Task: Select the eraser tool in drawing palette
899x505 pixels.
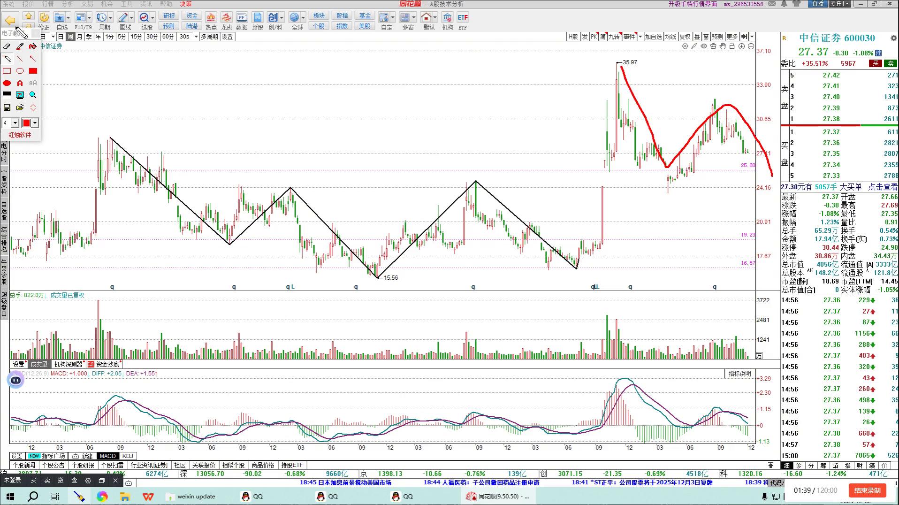Action: coord(7,46)
